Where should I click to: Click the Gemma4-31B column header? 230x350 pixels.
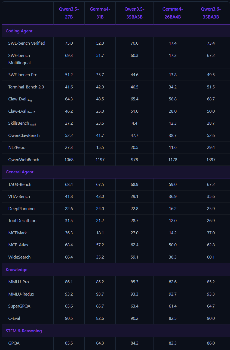[x=100, y=13]
